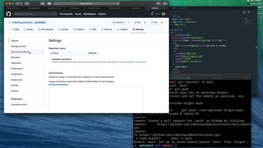Viewport: 263px width, 148px height.
Task: Open Webhooks in settings sidebar
Action: click(x=26, y=63)
